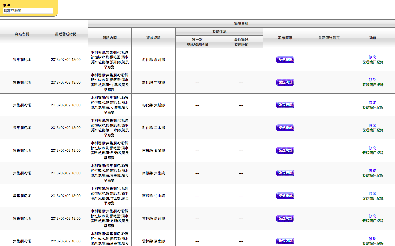Screen dimensions: 395x246
Task: Open 修改 link in 溪州鄉 row
Action: 372,57
